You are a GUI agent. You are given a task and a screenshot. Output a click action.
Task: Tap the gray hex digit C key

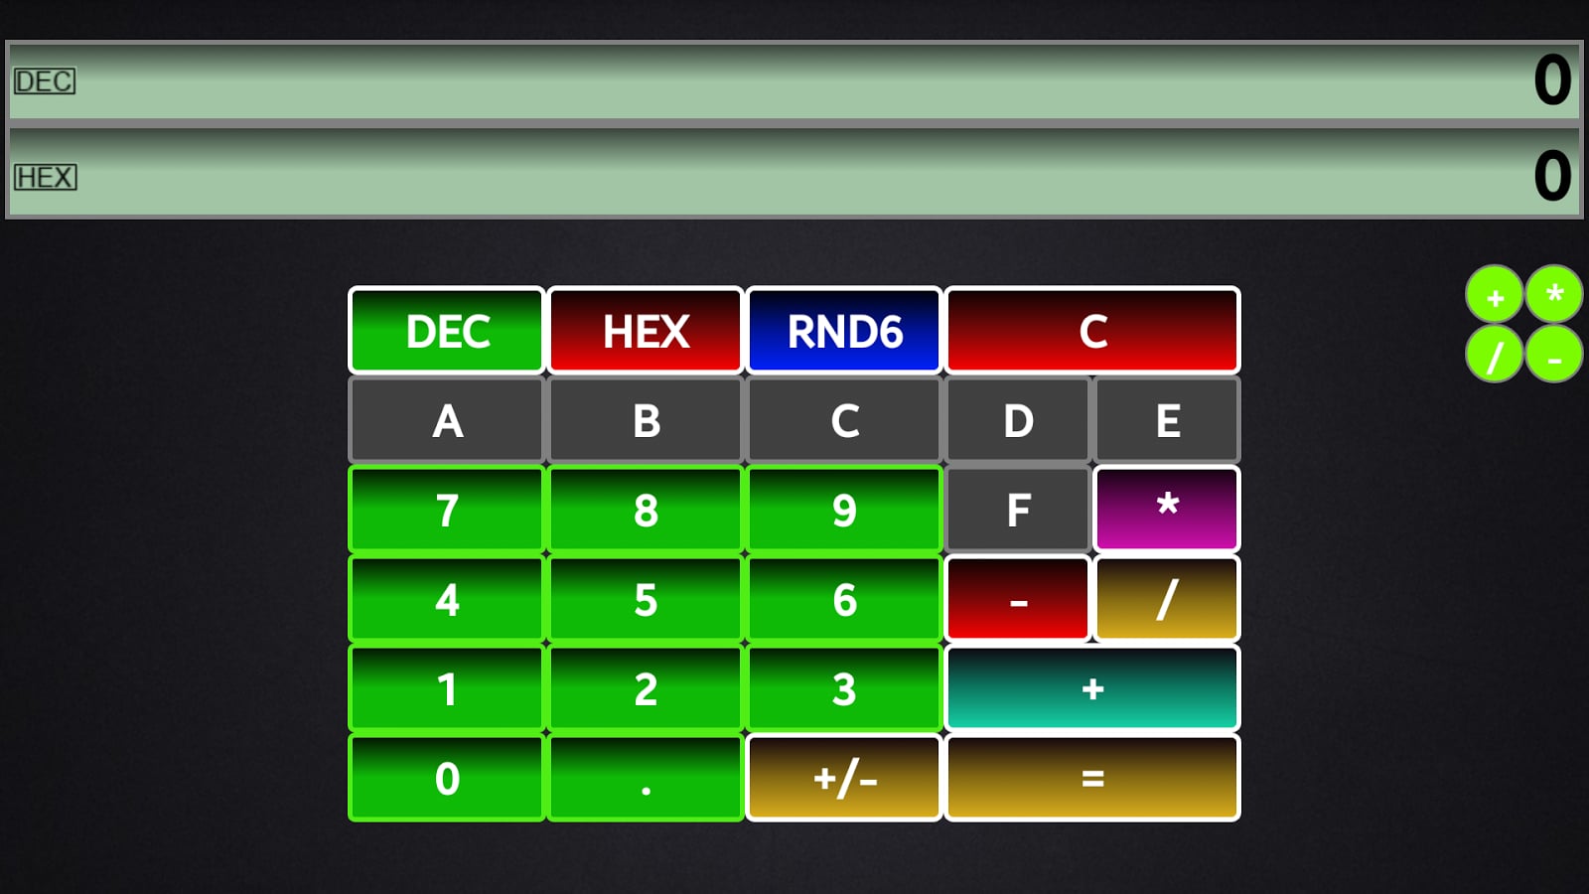844,420
